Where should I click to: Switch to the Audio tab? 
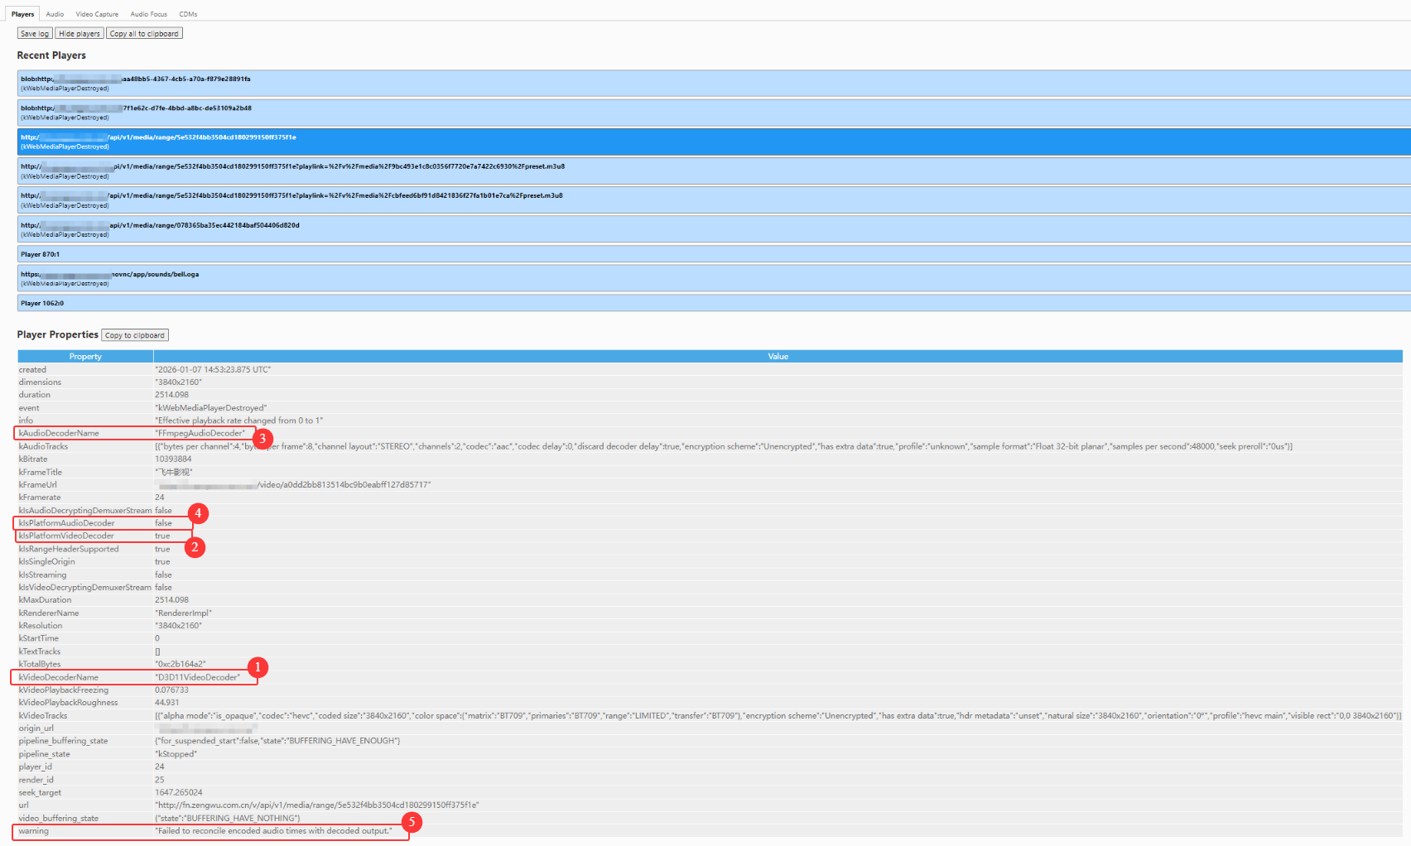(55, 14)
